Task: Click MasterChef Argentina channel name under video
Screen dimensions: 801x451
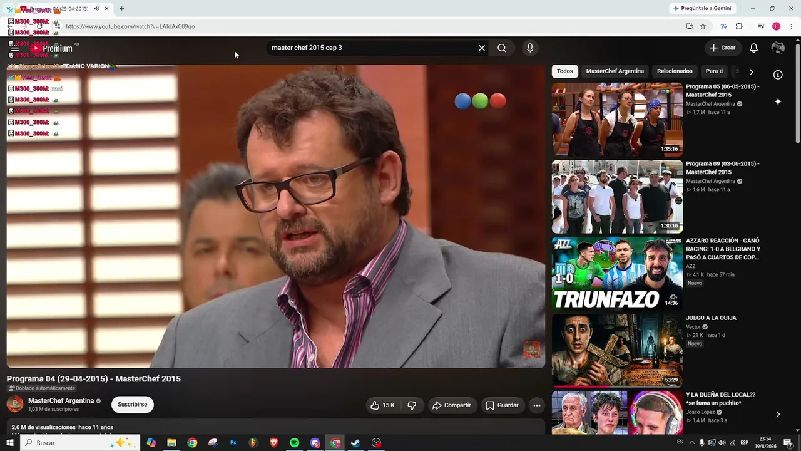Action: point(61,401)
